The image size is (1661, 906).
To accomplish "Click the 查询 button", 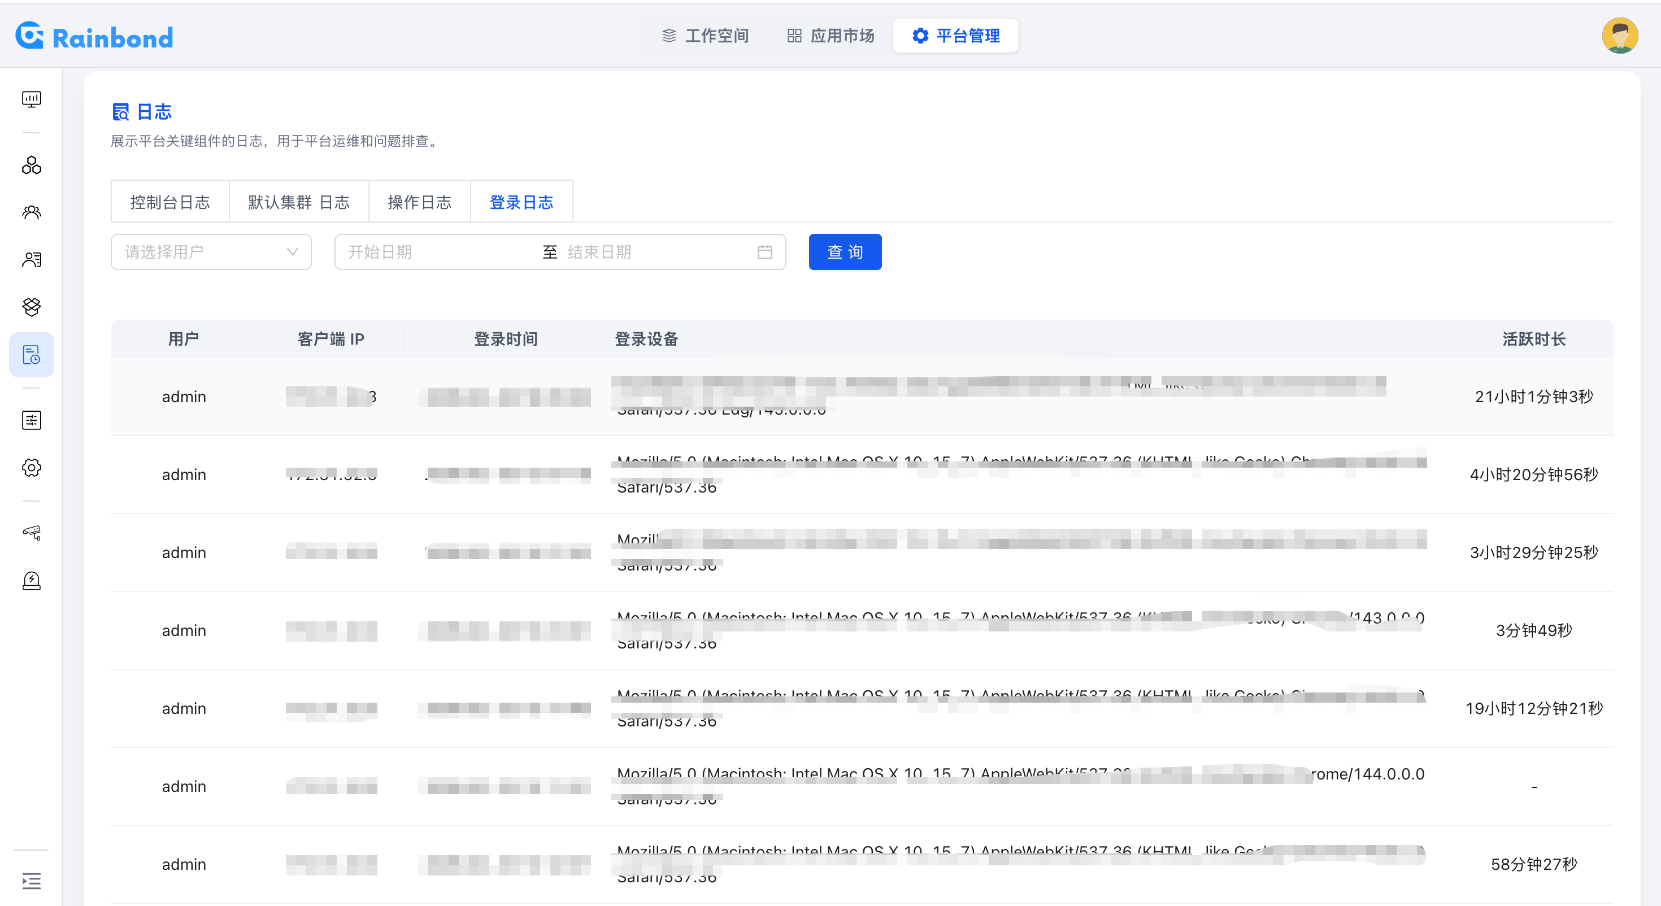I will [845, 252].
